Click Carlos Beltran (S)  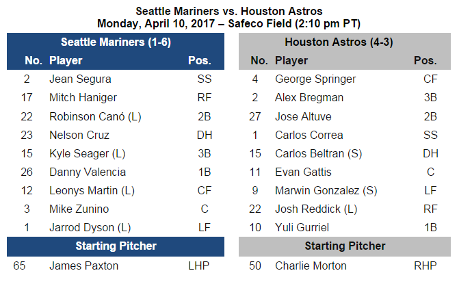[x=319, y=154]
